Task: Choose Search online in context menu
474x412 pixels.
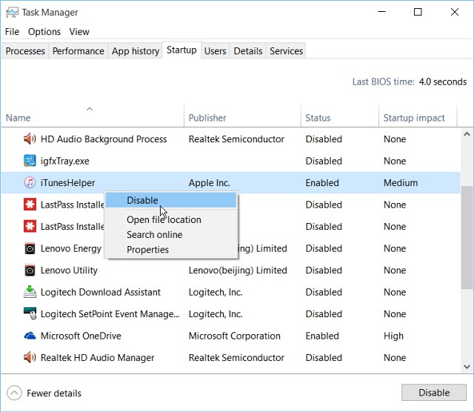Action: (171, 234)
